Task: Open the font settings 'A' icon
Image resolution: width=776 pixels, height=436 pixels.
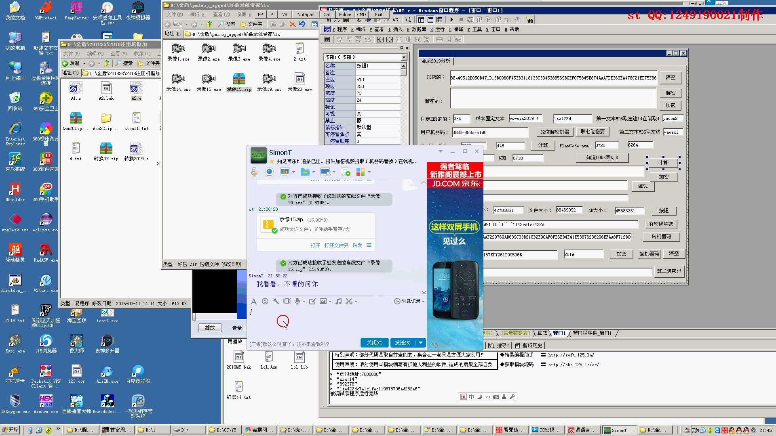Action: click(x=253, y=301)
